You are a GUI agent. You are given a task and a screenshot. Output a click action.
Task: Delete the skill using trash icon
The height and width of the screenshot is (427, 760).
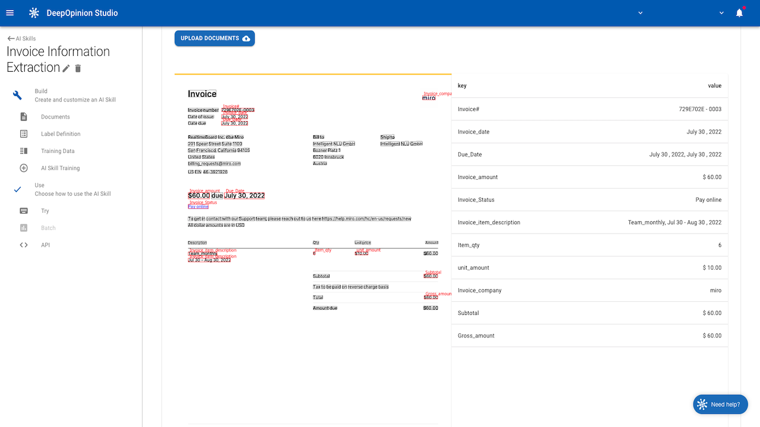point(78,69)
